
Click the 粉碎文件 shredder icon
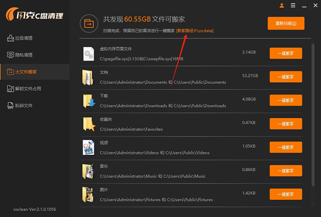(11, 106)
